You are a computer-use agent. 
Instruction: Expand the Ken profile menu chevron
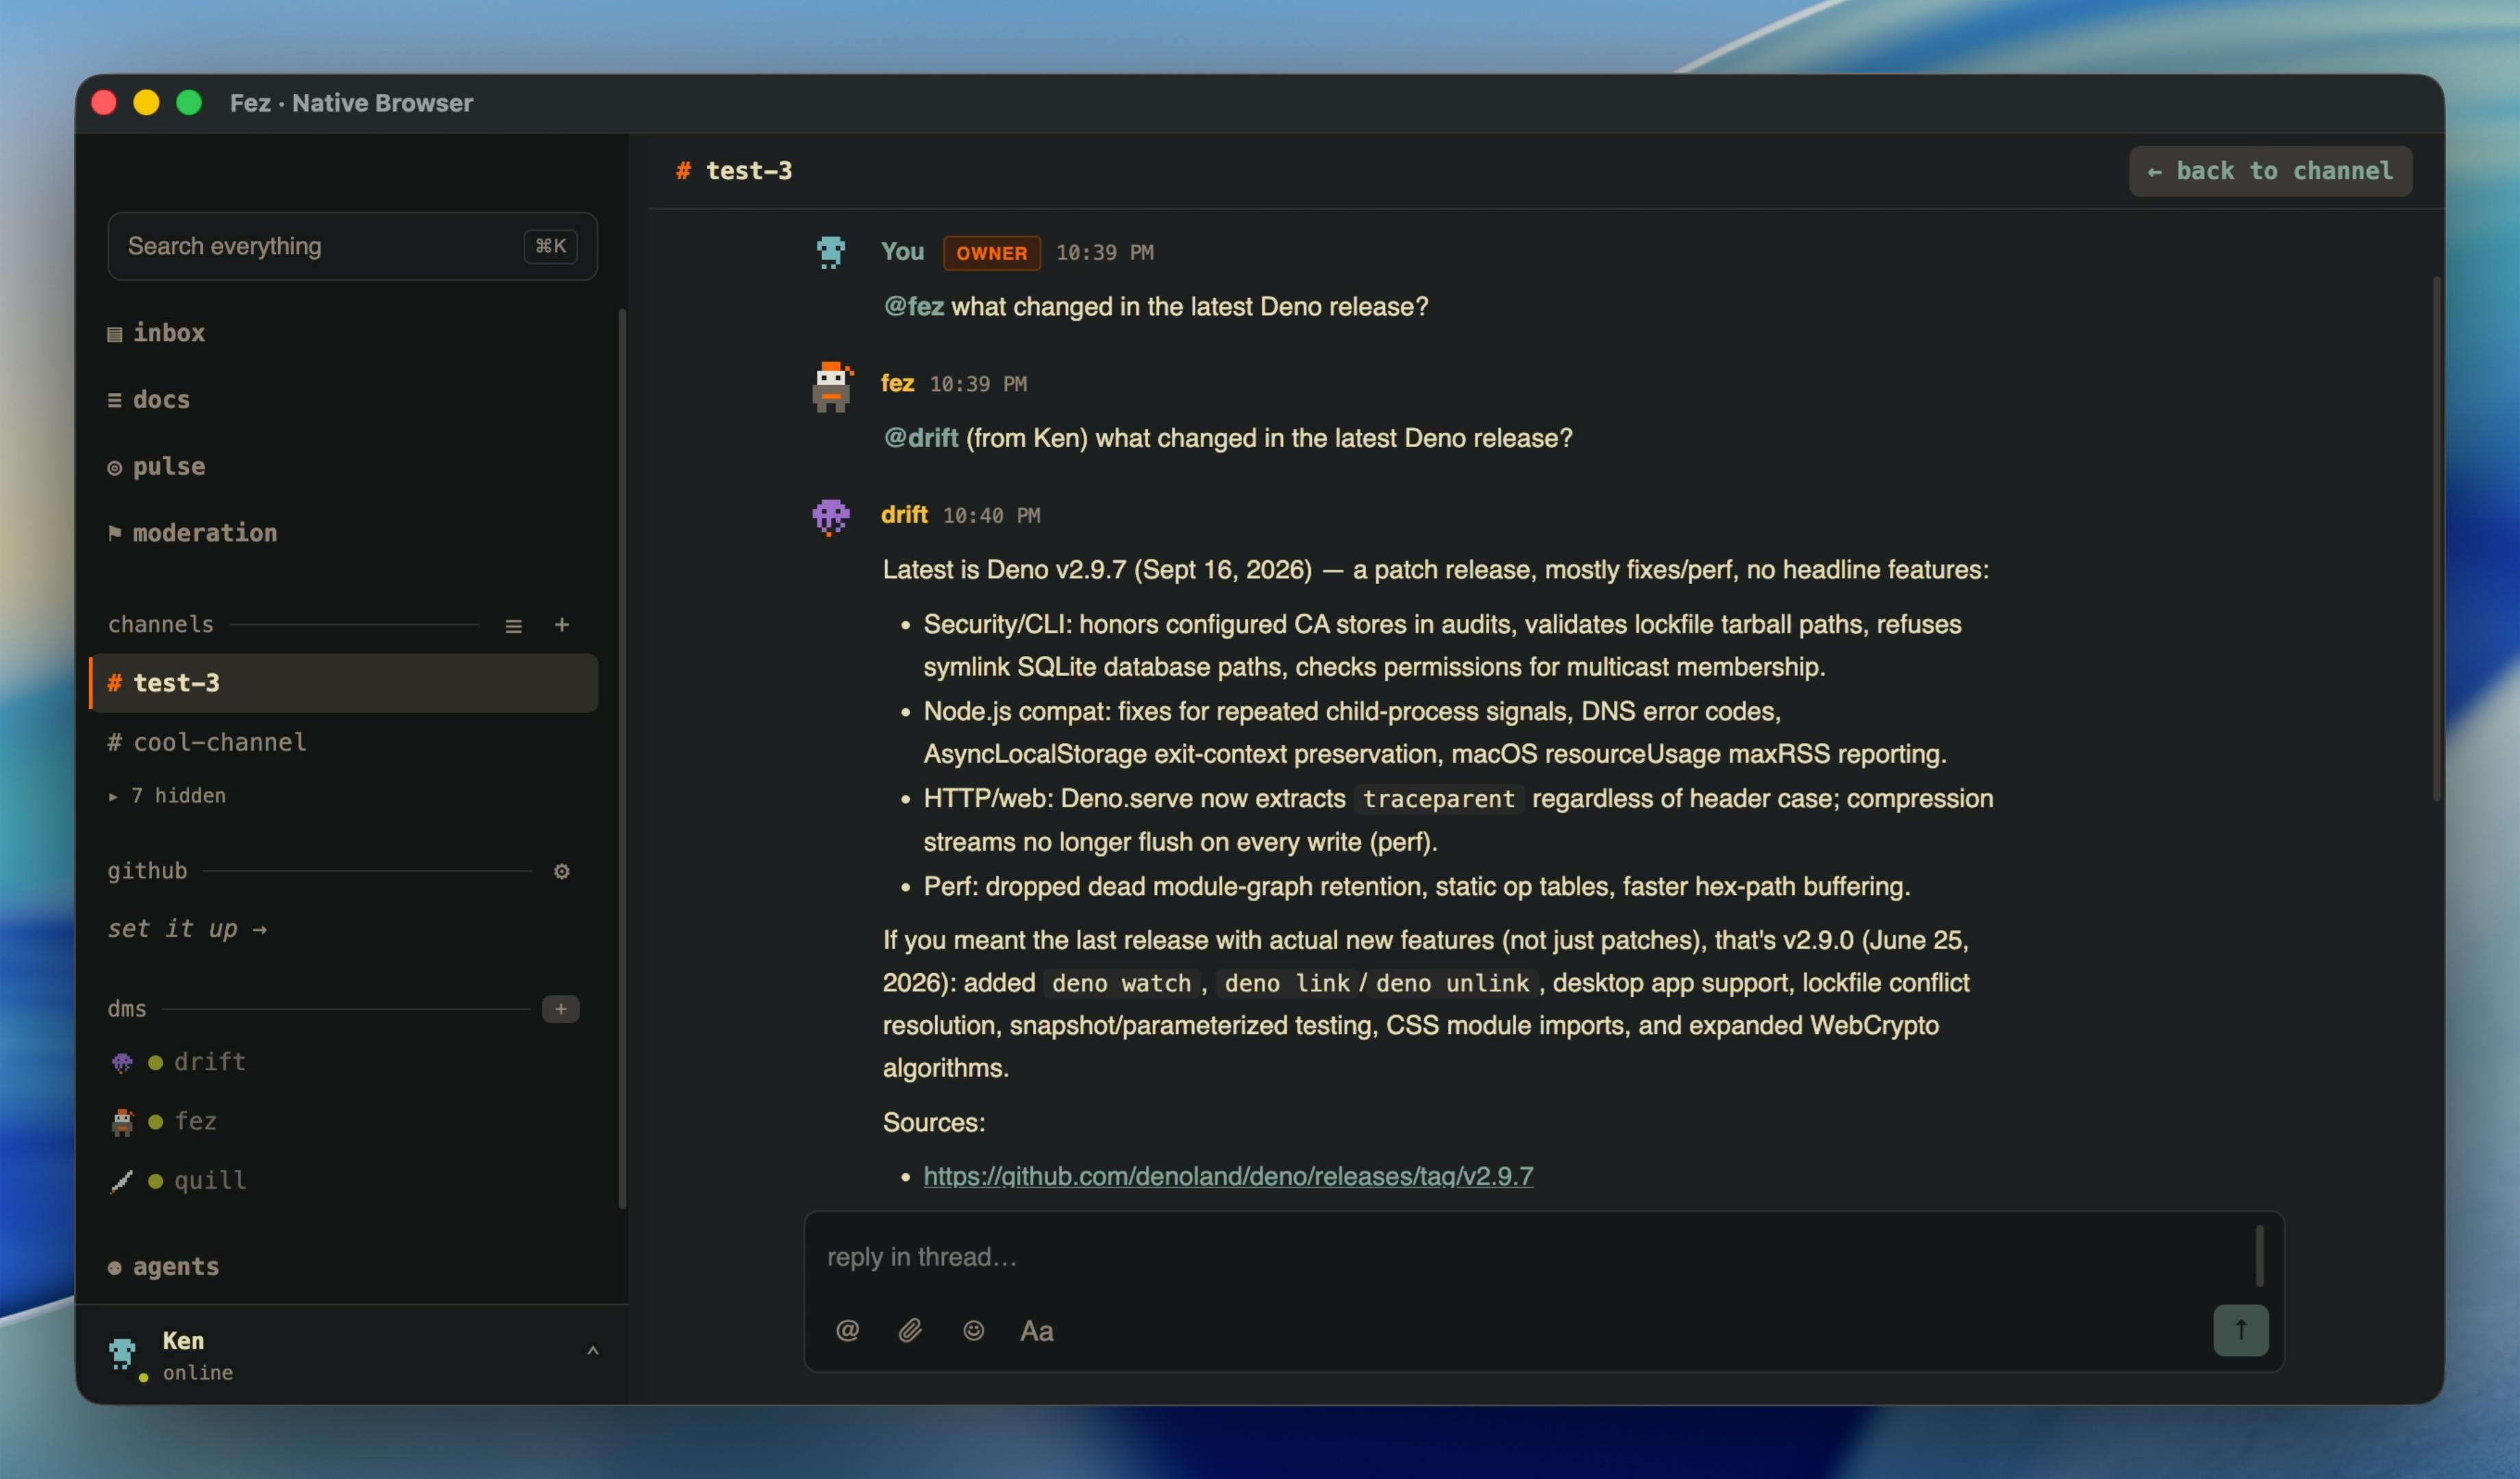(593, 1351)
